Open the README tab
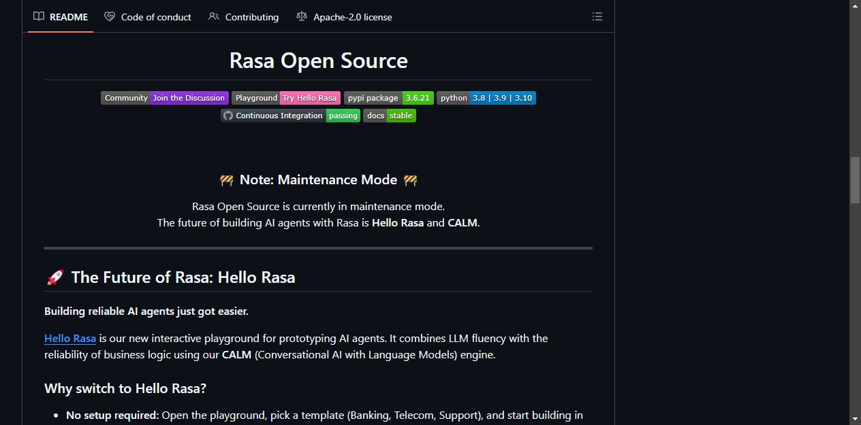This screenshot has height=425, width=861. (61, 16)
